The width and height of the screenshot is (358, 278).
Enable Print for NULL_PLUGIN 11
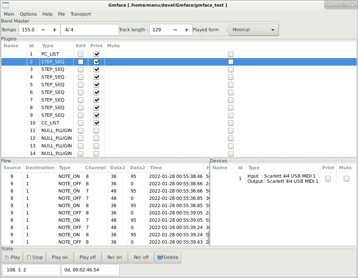tap(96, 131)
